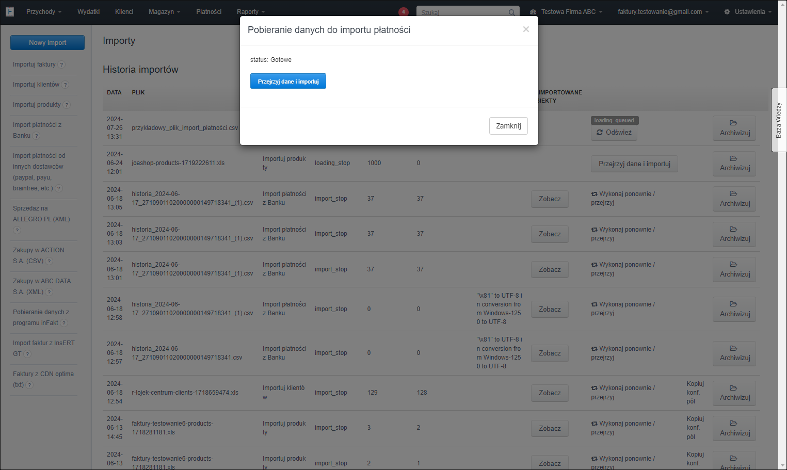Screen dimensions: 787x470
Task: Click Kopiuj konf. pól in r-lojek-centrum-clients row
Action: pyautogui.click(x=695, y=393)
